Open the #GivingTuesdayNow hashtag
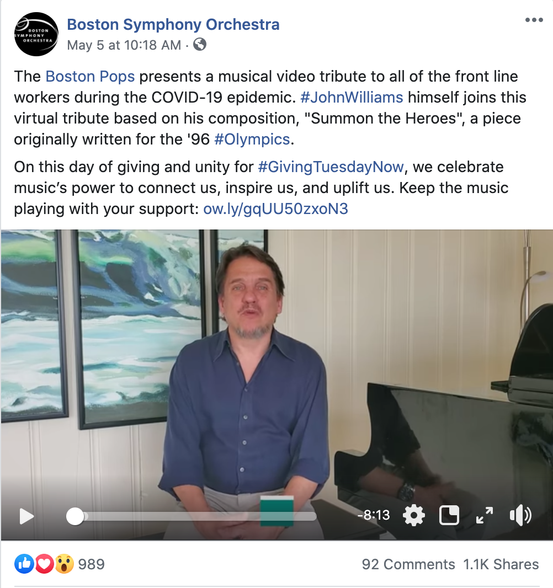Screen dimensions: 553x588 [331, 167]
